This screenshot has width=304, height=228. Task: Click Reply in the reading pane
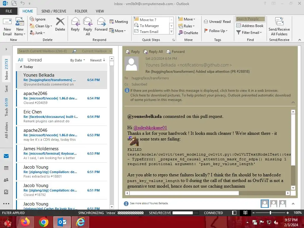133,52
